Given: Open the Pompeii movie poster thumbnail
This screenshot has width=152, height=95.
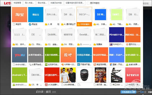Looking at the screenshot, I should [x=101, y=75].
